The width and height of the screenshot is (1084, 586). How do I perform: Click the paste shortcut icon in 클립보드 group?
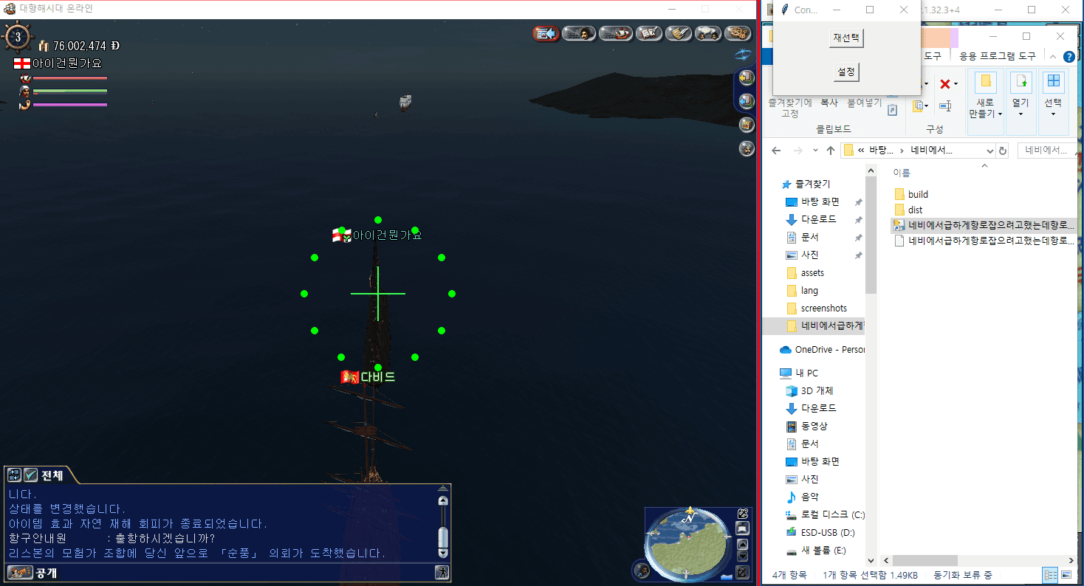[893, 110]
